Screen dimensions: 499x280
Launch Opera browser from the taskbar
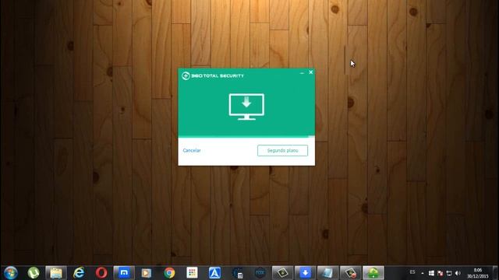[101, 273]
